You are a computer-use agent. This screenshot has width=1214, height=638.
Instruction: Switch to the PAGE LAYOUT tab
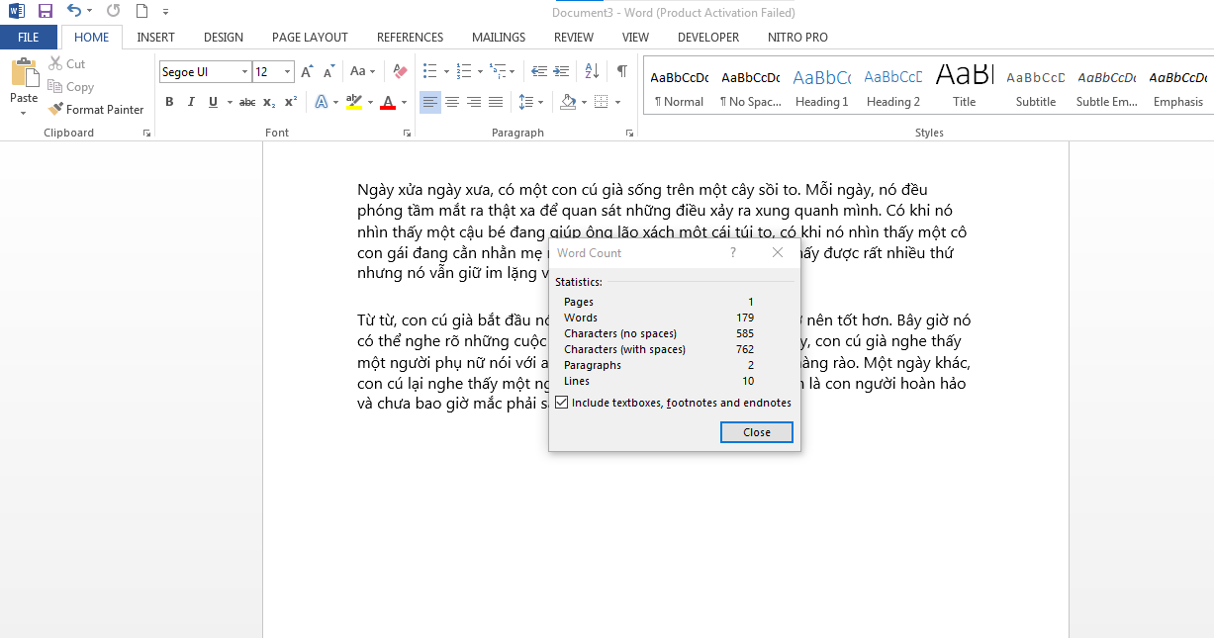(x=310, y=38)
